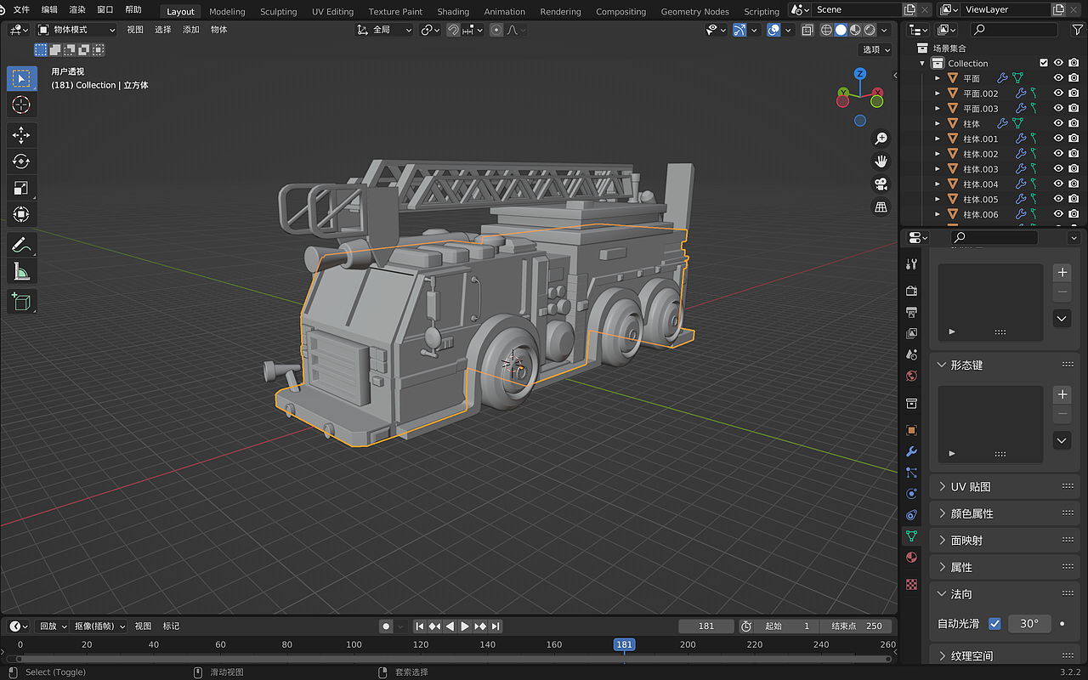Screen dimensions: 1088x680
Task: Expand the 纹理空间 panel
Action: (x=1004, y=655)
